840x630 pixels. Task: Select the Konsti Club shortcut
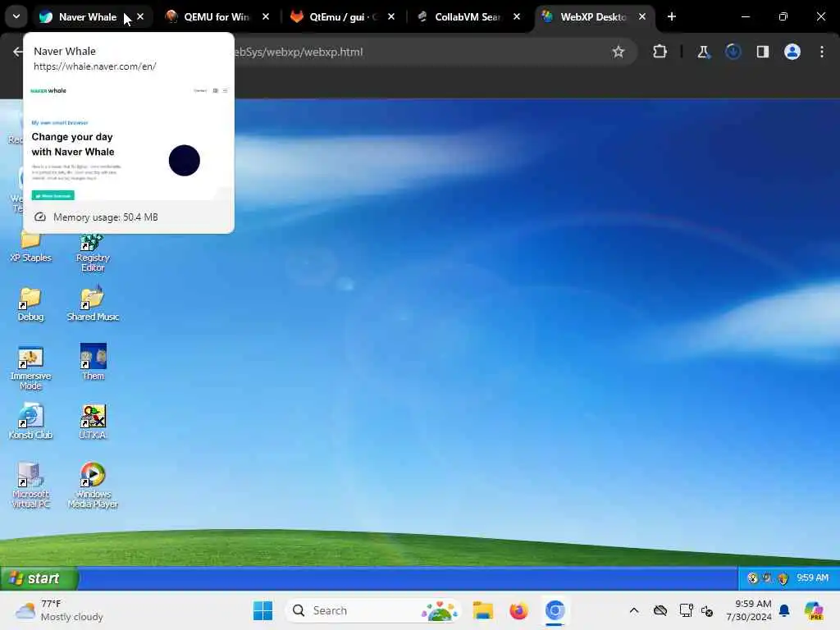tap(30, 422)
